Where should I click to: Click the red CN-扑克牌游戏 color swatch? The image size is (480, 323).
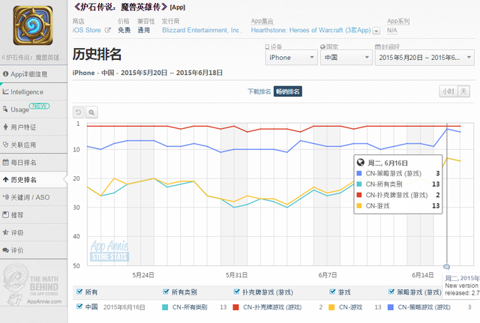pos(225,307)
